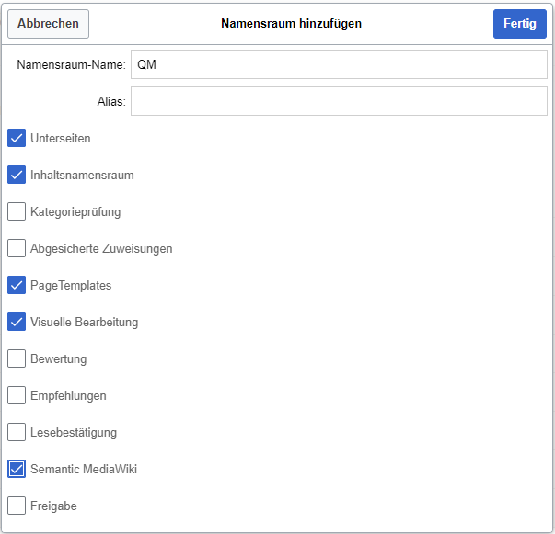Image resolution: width=555 pixels, height=534 pixels.
Task: Click the 'Visuelle Bearbeitung' label text
Action: 84,322
